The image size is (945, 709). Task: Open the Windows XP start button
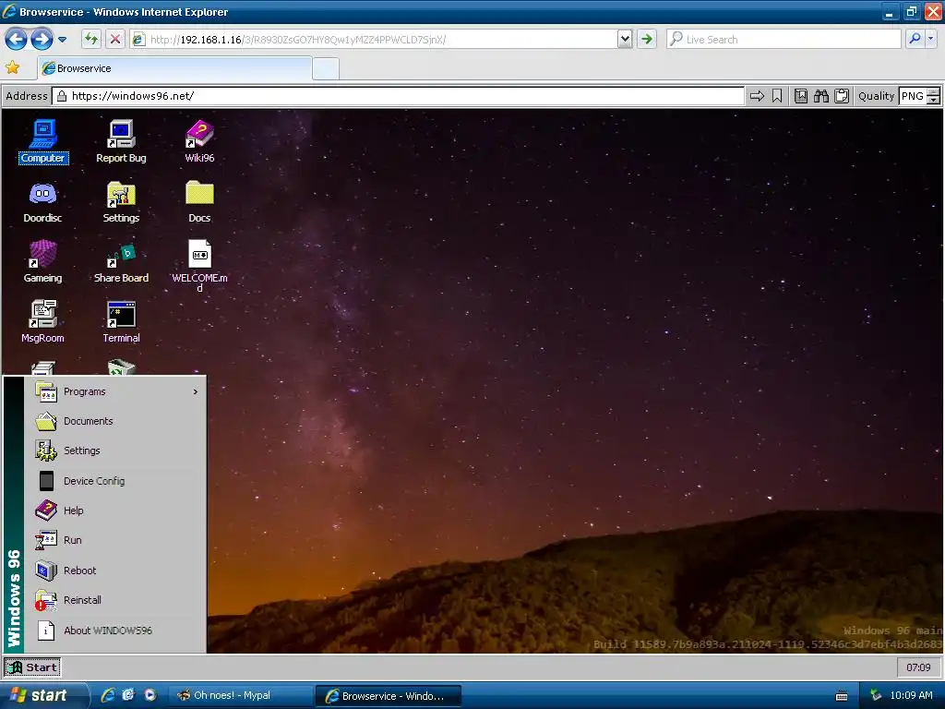pyautogui.click(x=42, y=695)
